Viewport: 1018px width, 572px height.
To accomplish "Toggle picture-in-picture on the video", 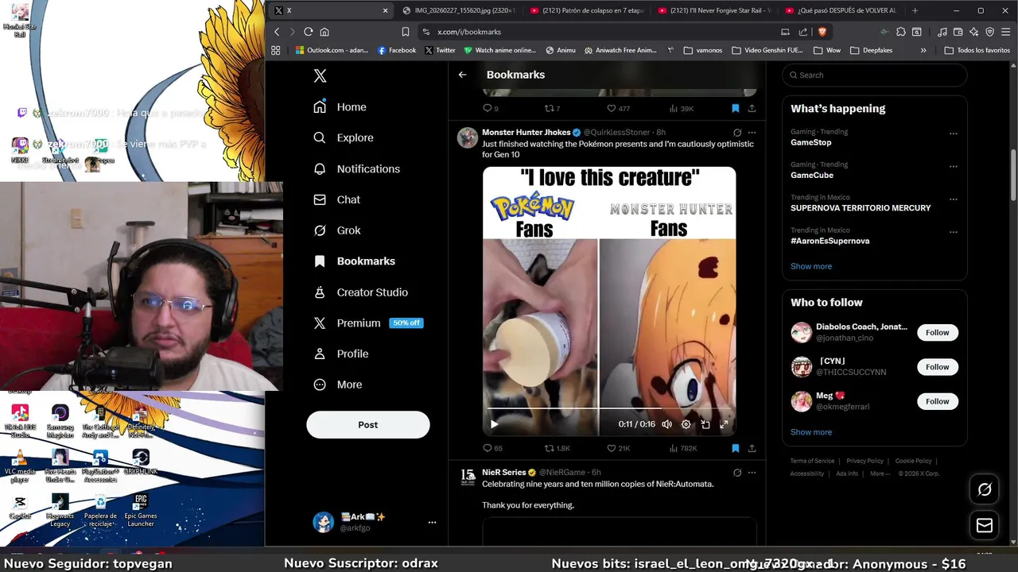I will (705, 424).
